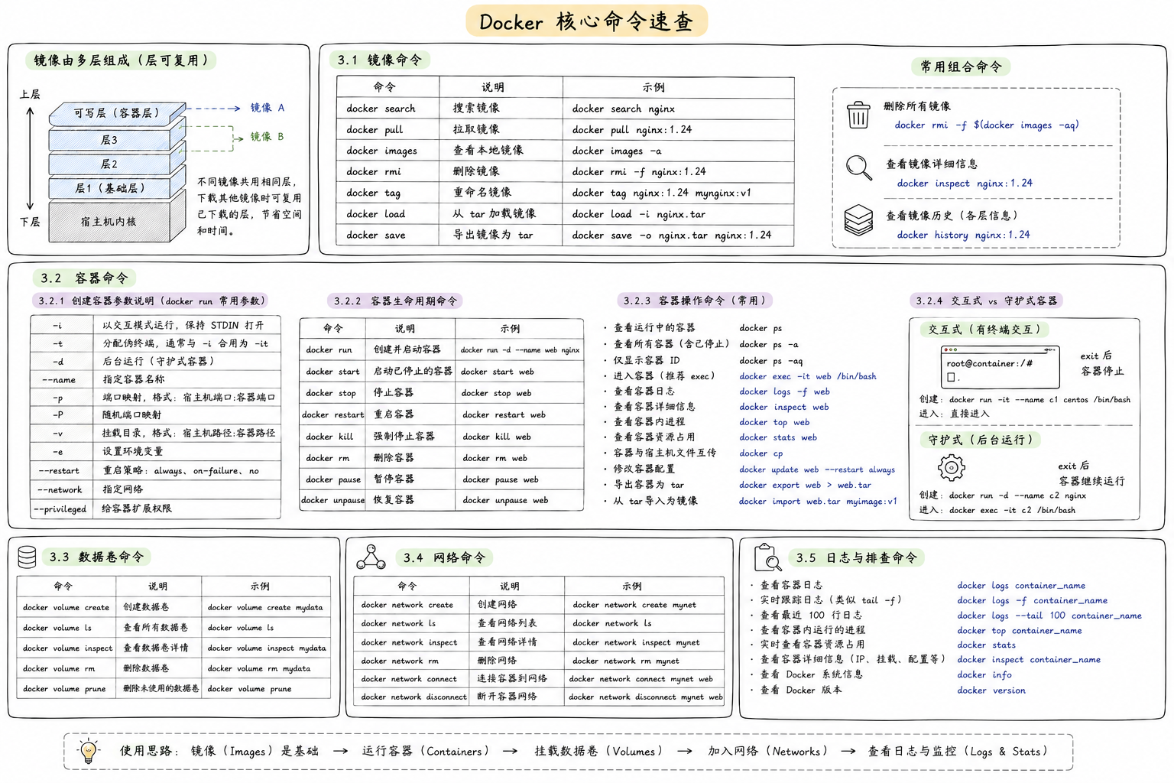Click the database cylinder icon next to 3.5 数据卷命令
Image resolution: width=1174 pixels, height=783 pixels.
(27, 557)
